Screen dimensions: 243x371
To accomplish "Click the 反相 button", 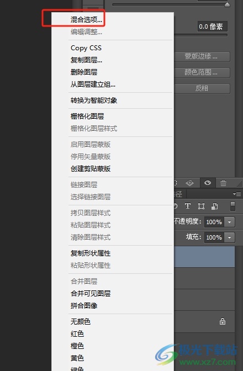I will click(x=202, y=88).
